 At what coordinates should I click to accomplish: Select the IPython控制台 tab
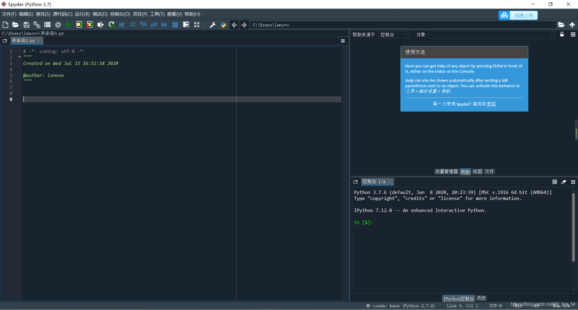pyautogui.click(x=458, y=298)
